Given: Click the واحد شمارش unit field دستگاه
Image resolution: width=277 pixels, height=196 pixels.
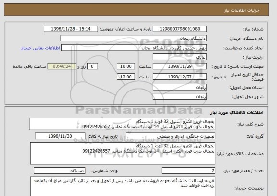Looking at the screenshot, I should pyautogui.click(x=59, y=170).
